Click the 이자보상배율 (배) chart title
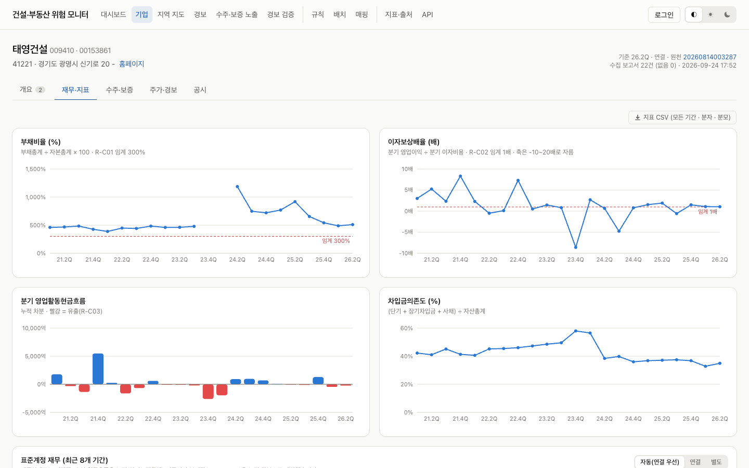Image resolution: width=749 pixels, height=468 pixels. [x=414, y=142]
